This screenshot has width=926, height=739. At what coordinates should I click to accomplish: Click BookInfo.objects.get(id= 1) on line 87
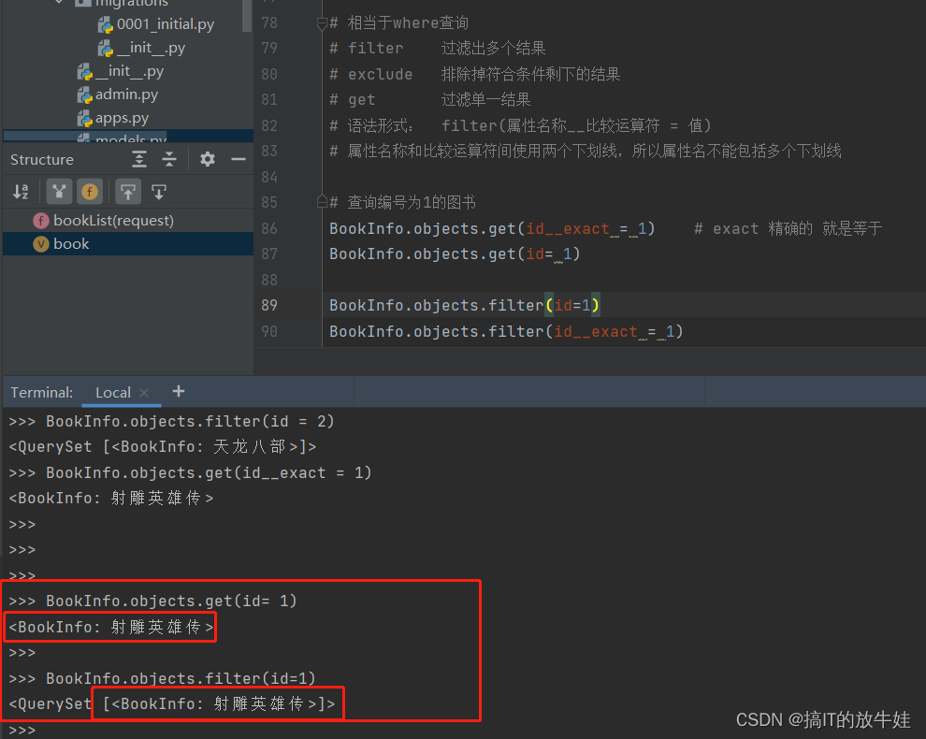click(x=455, y=254)
